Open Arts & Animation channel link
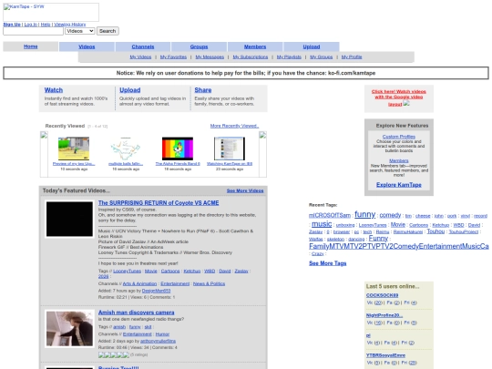Image resolution: width=492 pixels, height=369 pixels. point(139,283)
